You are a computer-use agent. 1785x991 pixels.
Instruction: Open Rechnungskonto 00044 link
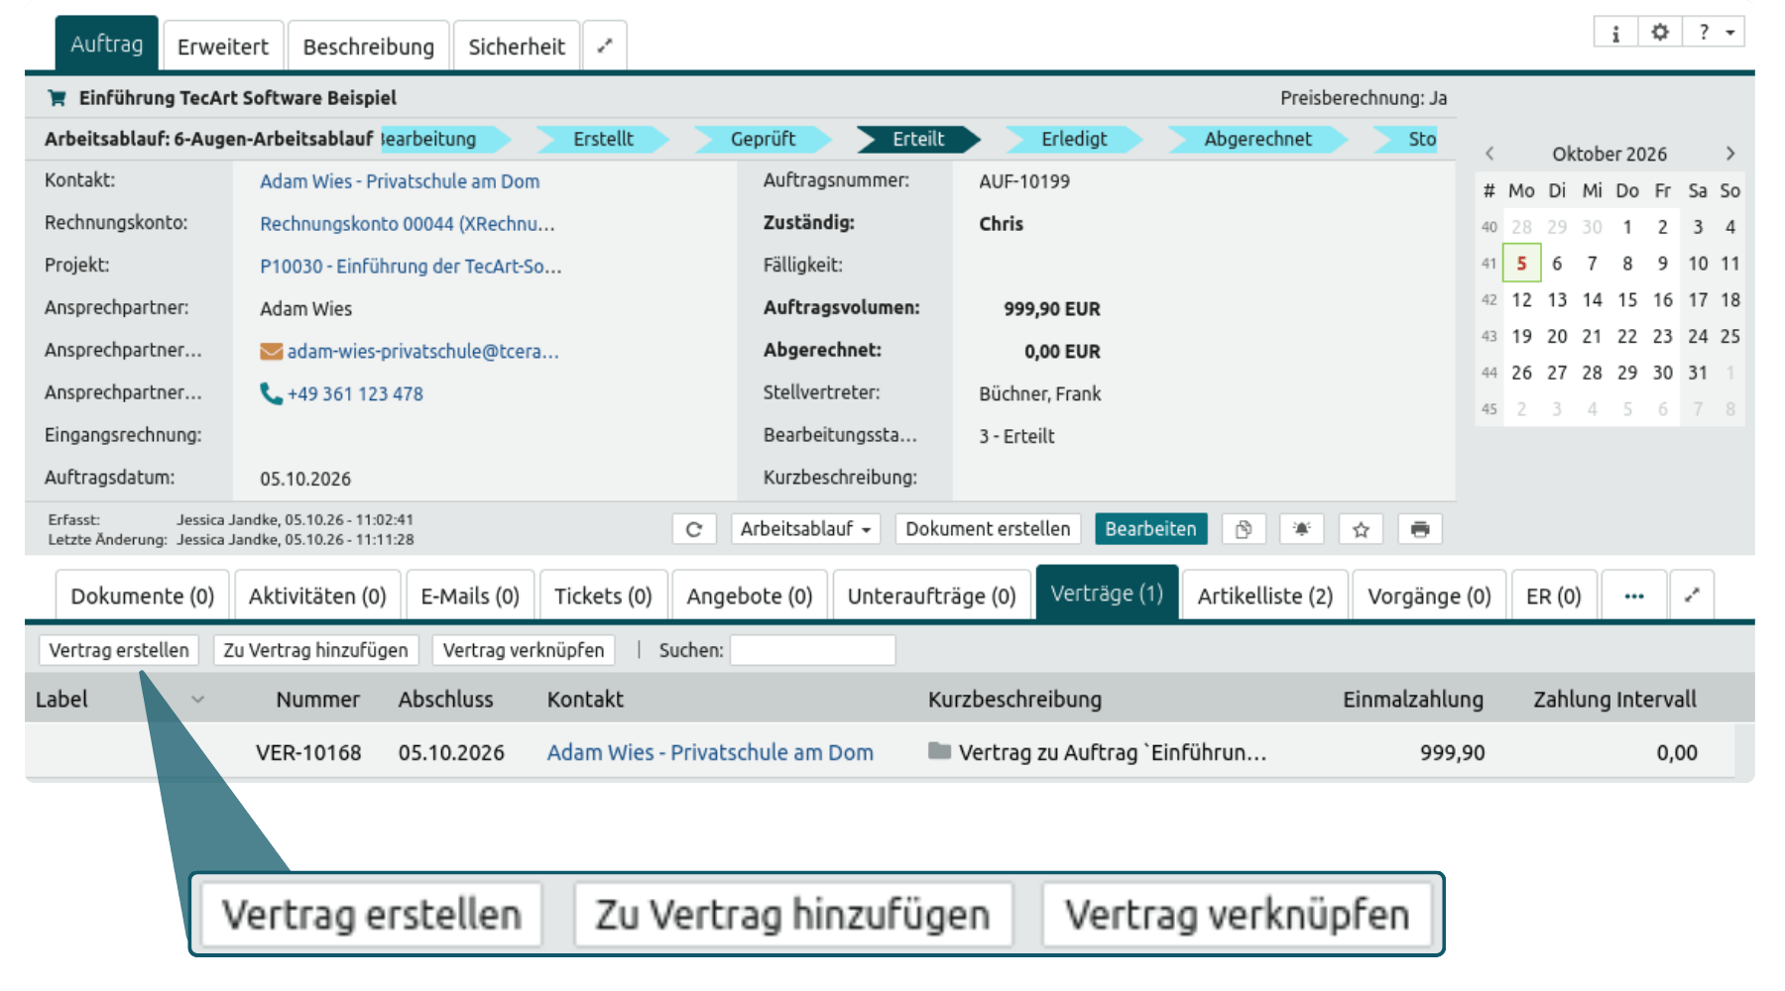point(408,224)
